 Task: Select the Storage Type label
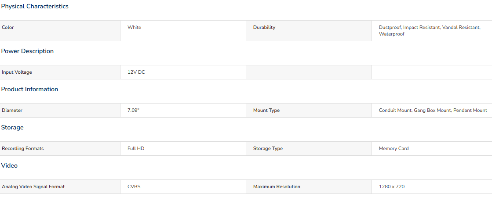click(x=268, y=149)
